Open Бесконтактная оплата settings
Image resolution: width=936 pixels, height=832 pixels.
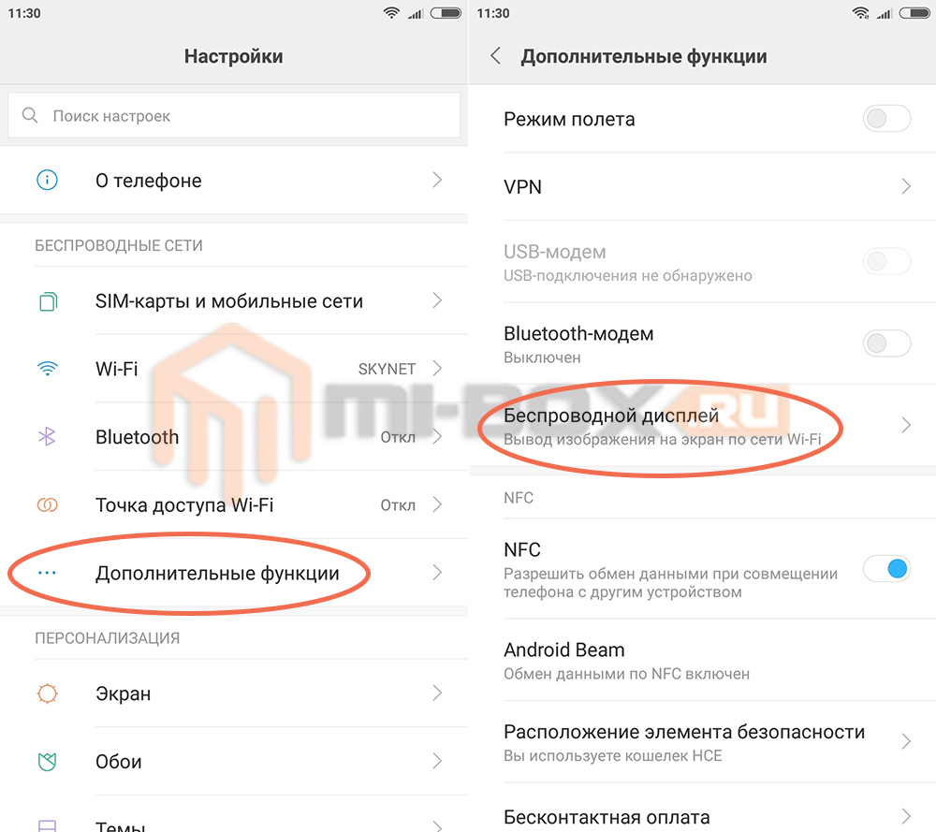click(703, 815)
